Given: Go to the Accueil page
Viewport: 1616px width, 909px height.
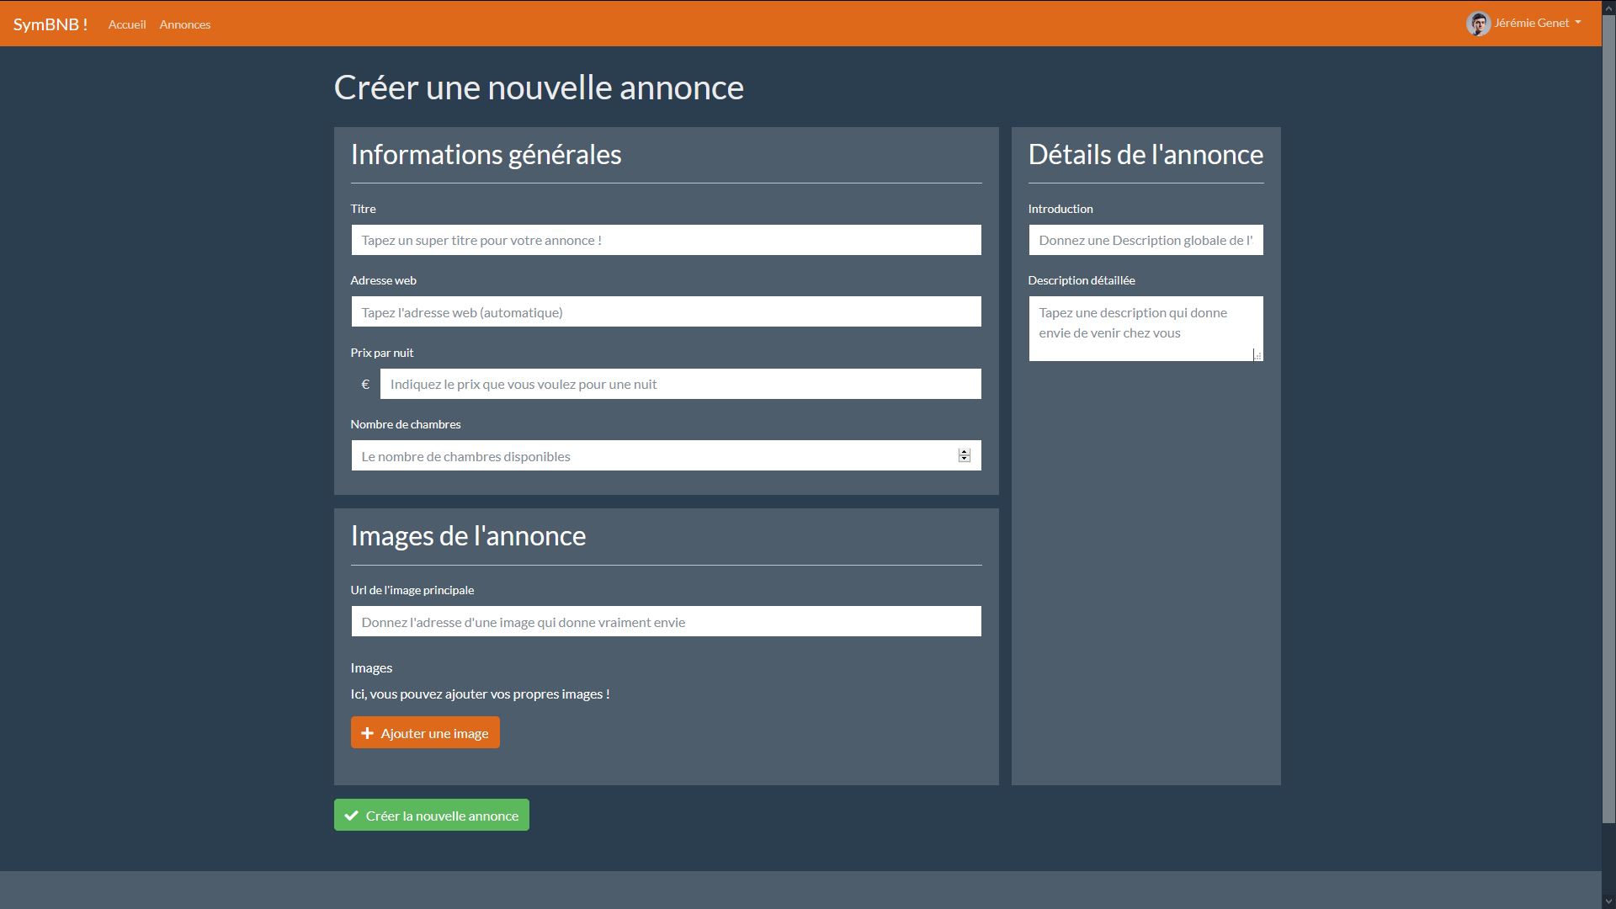Looking at the screenshot, I should coord(127,24).
